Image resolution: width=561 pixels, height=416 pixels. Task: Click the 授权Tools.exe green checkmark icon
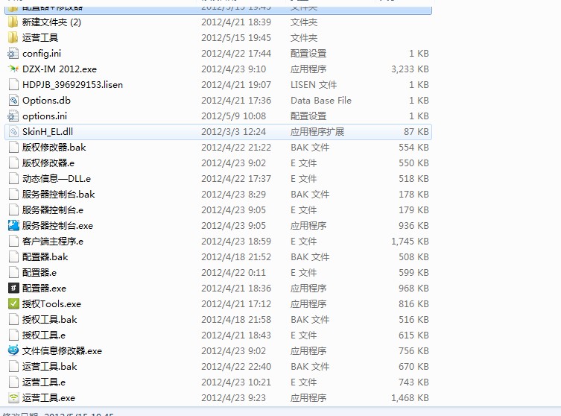coord(13,304)
